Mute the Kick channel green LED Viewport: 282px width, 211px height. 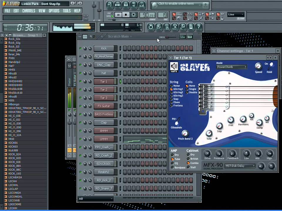pyautogui.click(x=80, y=48)
